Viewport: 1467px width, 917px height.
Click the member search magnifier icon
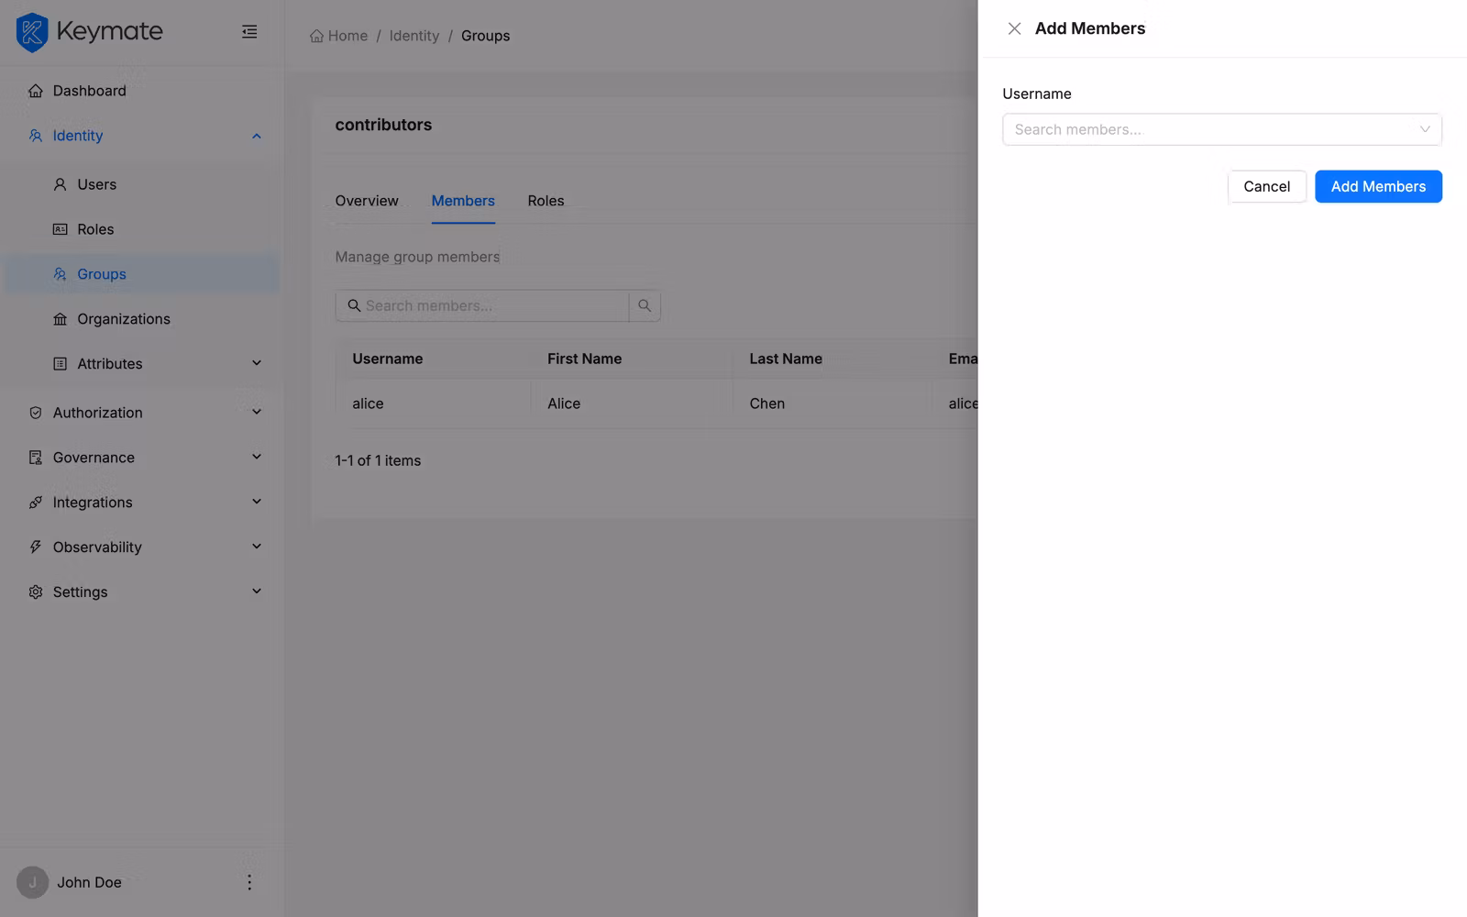click(x=645, y=305)
